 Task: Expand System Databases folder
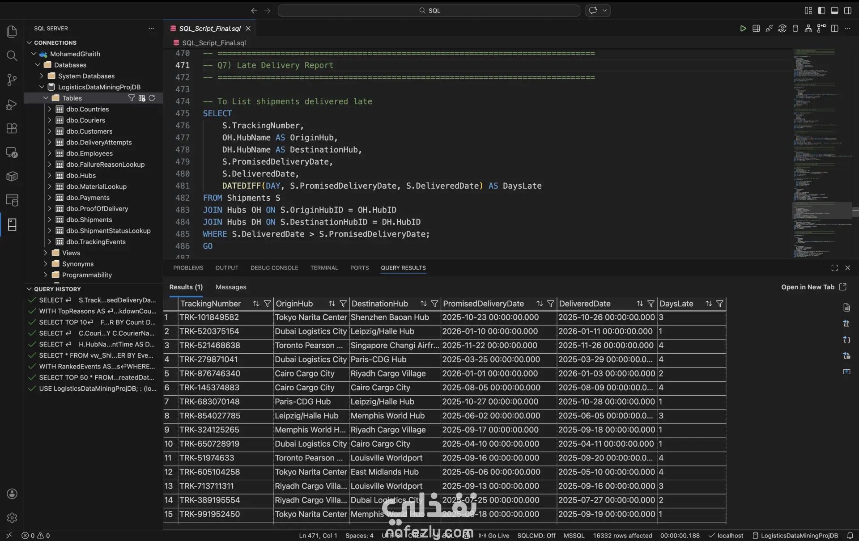pyautogui.click(x=42, y=76)
